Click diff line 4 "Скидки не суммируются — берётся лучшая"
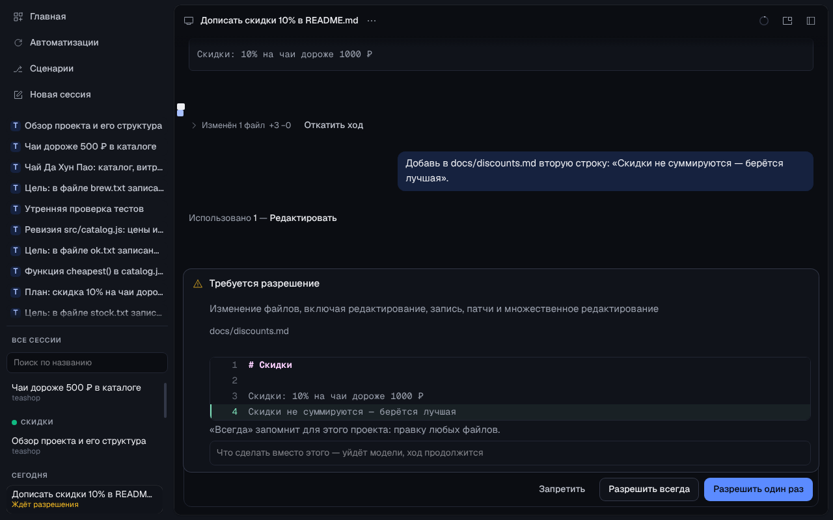The height and width of the screenshot is (520, 833). point(510,412)
